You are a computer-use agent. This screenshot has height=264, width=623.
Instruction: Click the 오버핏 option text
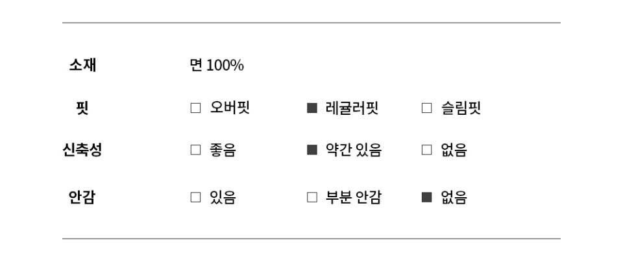click(230, 108)
